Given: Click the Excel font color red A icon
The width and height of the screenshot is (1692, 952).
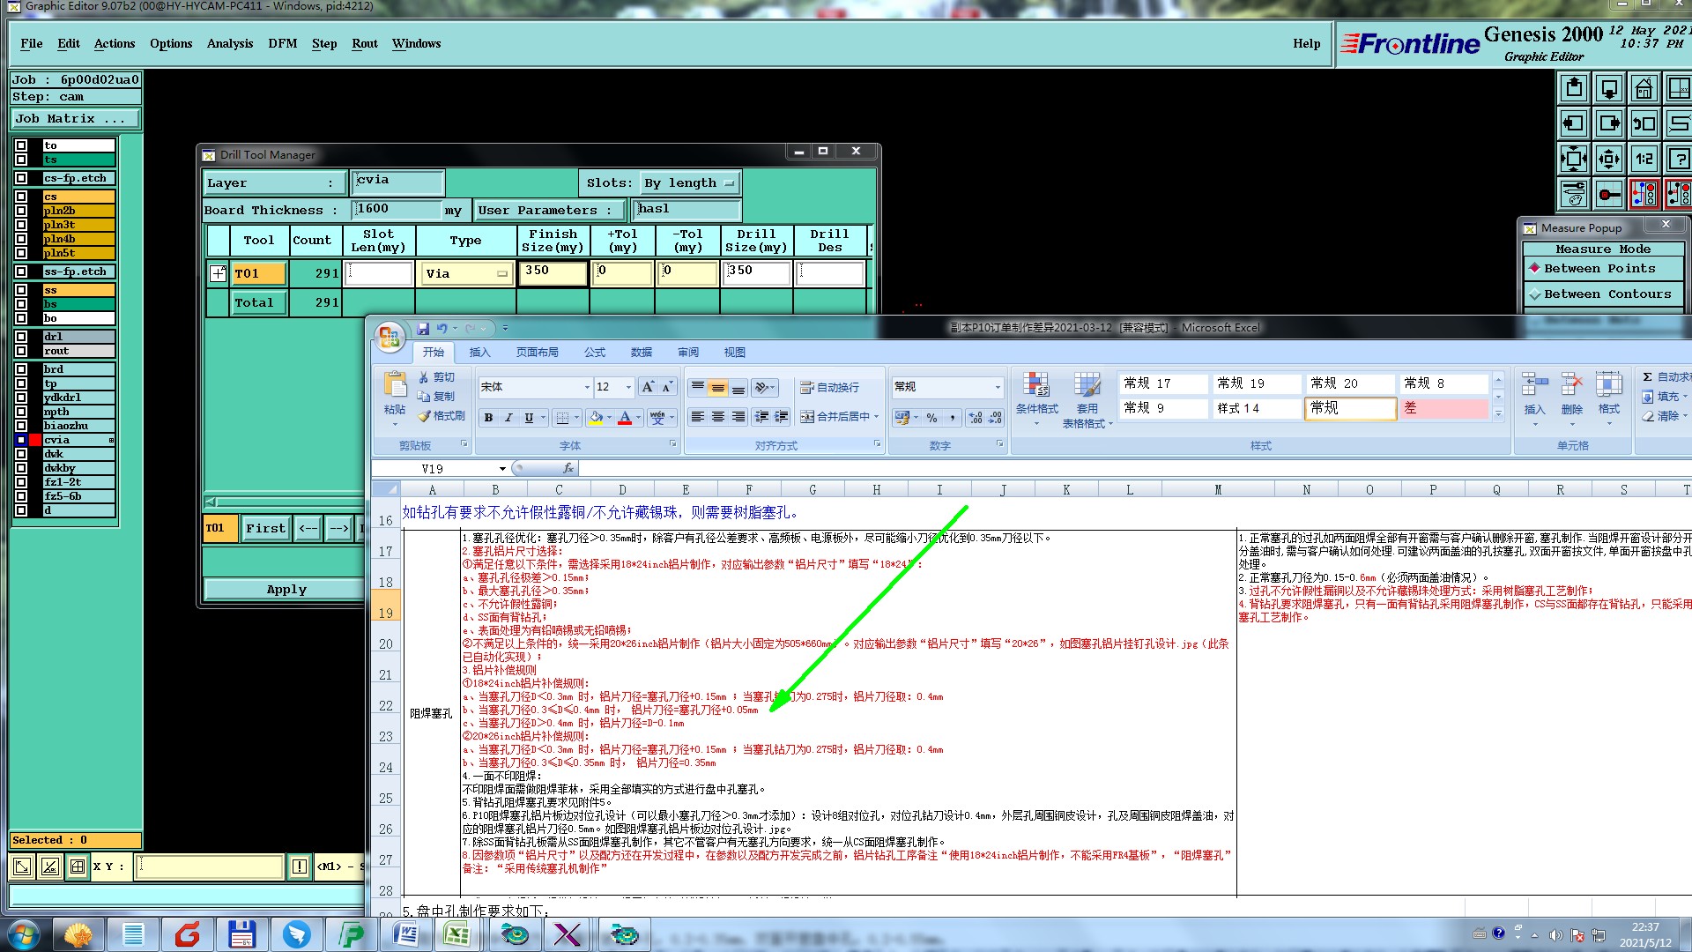Looking at the screenshot, I should (624, 418).
